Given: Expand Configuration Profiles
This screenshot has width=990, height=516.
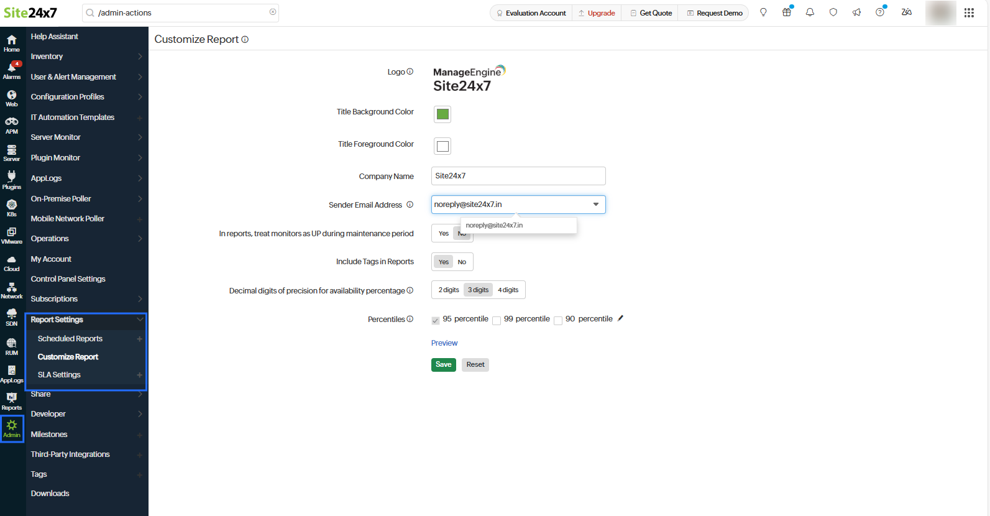Looking at the screenshot, I should (x=86, y=97).
